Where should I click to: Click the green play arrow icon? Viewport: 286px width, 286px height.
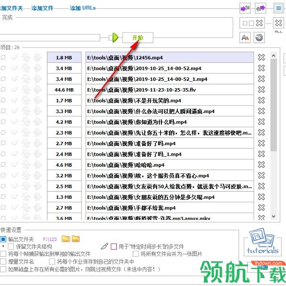click(x=115, y=37)
